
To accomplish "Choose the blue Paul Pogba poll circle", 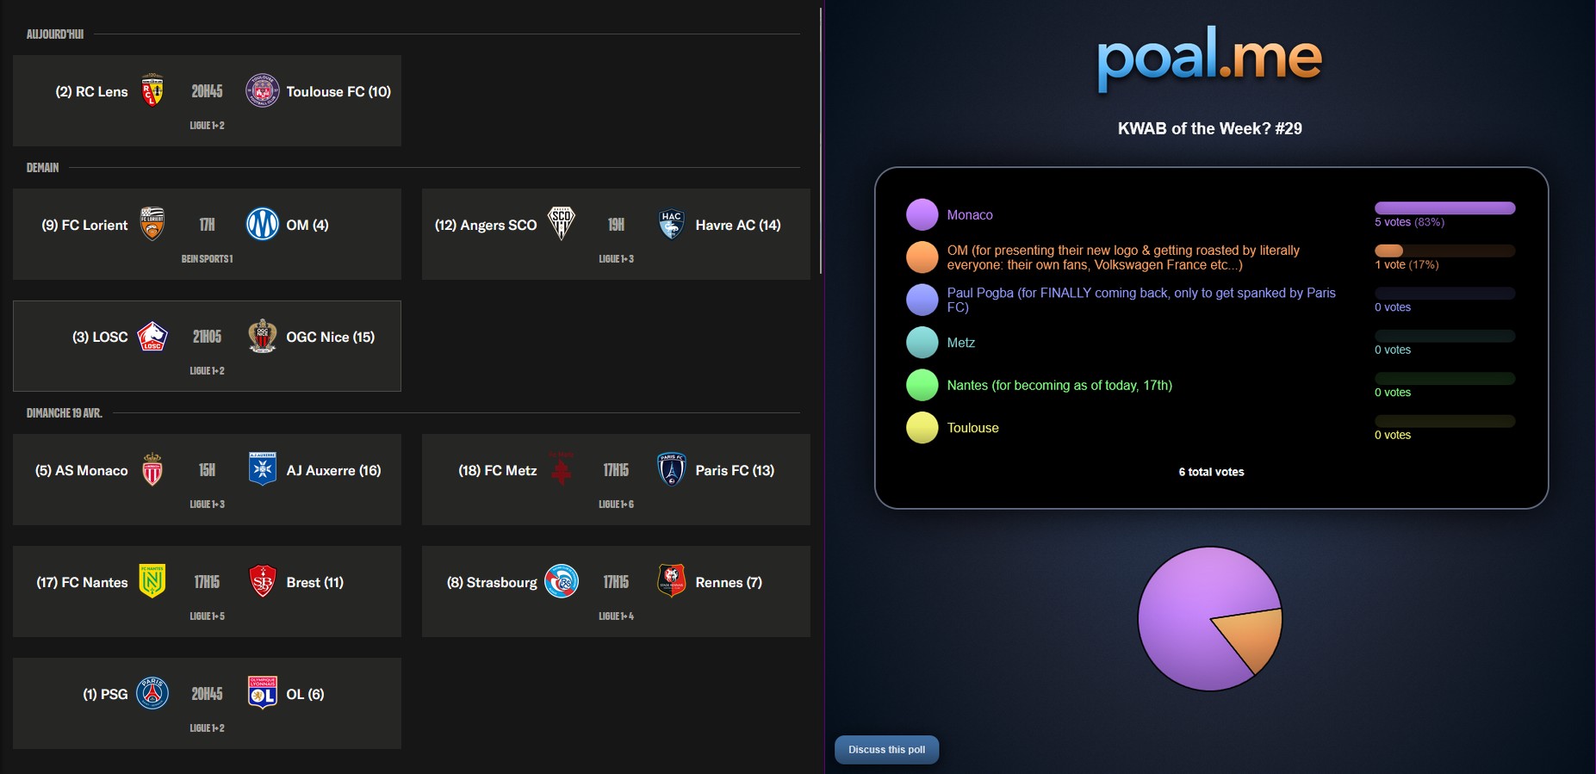I will (922, 300).
